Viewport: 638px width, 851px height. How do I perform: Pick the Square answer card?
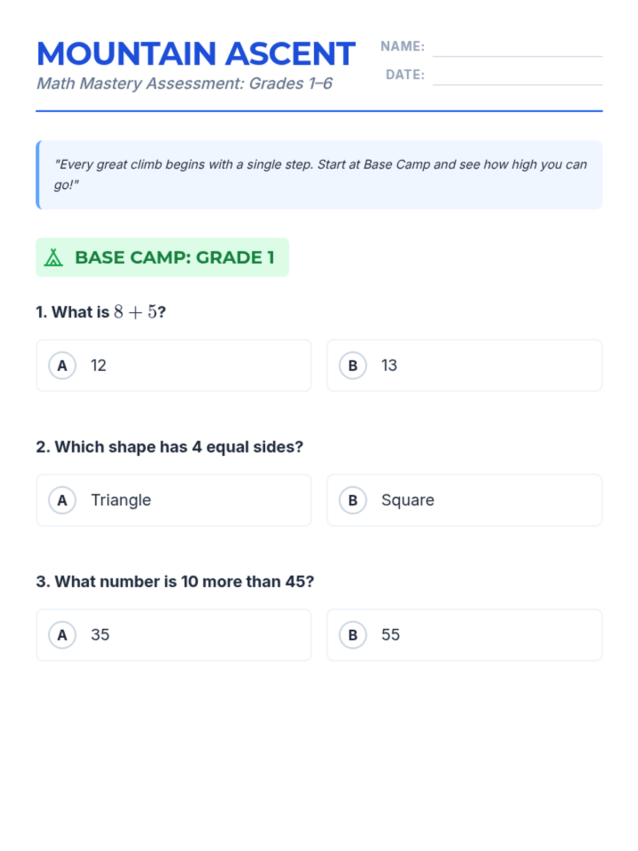pyautogui.click(x=464, y=500)
